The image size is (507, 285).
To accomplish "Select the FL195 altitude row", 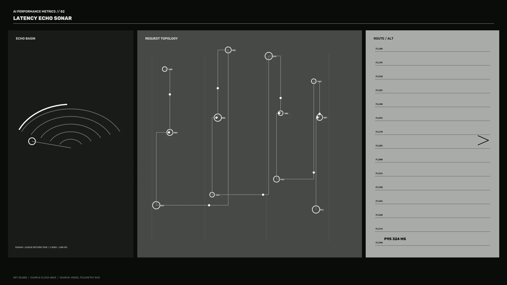I will tap(432, 63).
